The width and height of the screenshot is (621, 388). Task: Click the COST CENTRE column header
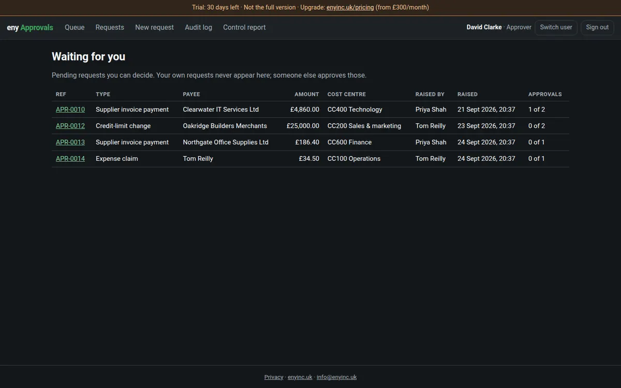click(347, 94)
